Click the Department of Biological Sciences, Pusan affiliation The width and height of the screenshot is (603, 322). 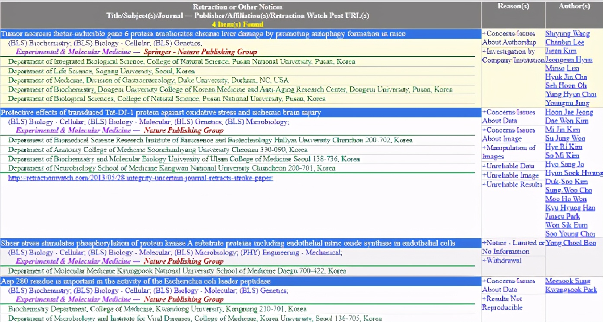pos(167,99)
